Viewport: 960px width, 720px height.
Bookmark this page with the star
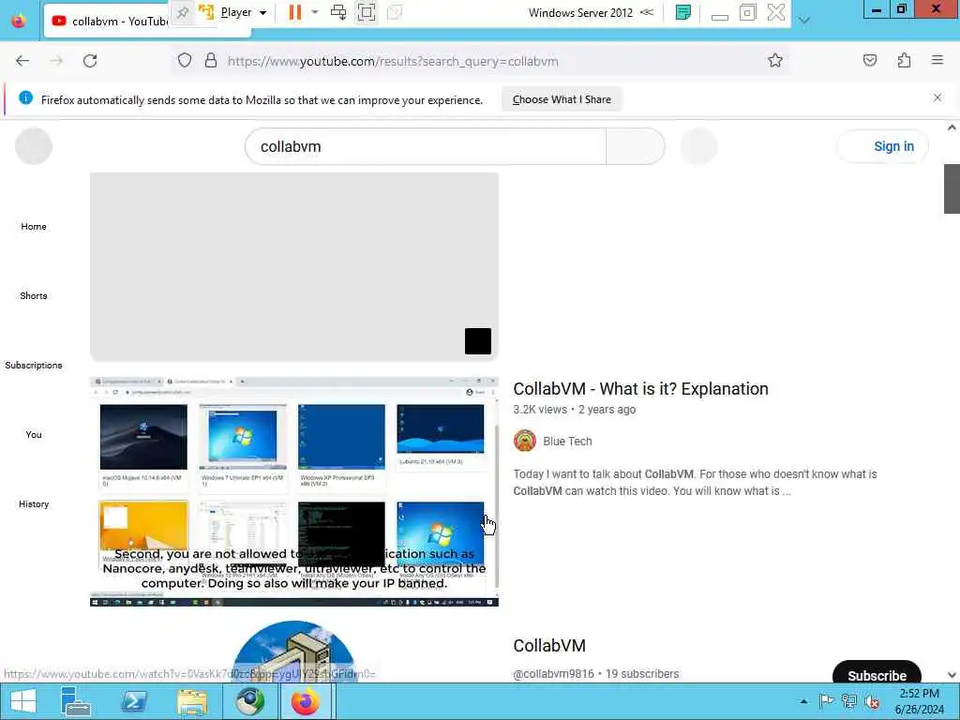tap(775, 61)
